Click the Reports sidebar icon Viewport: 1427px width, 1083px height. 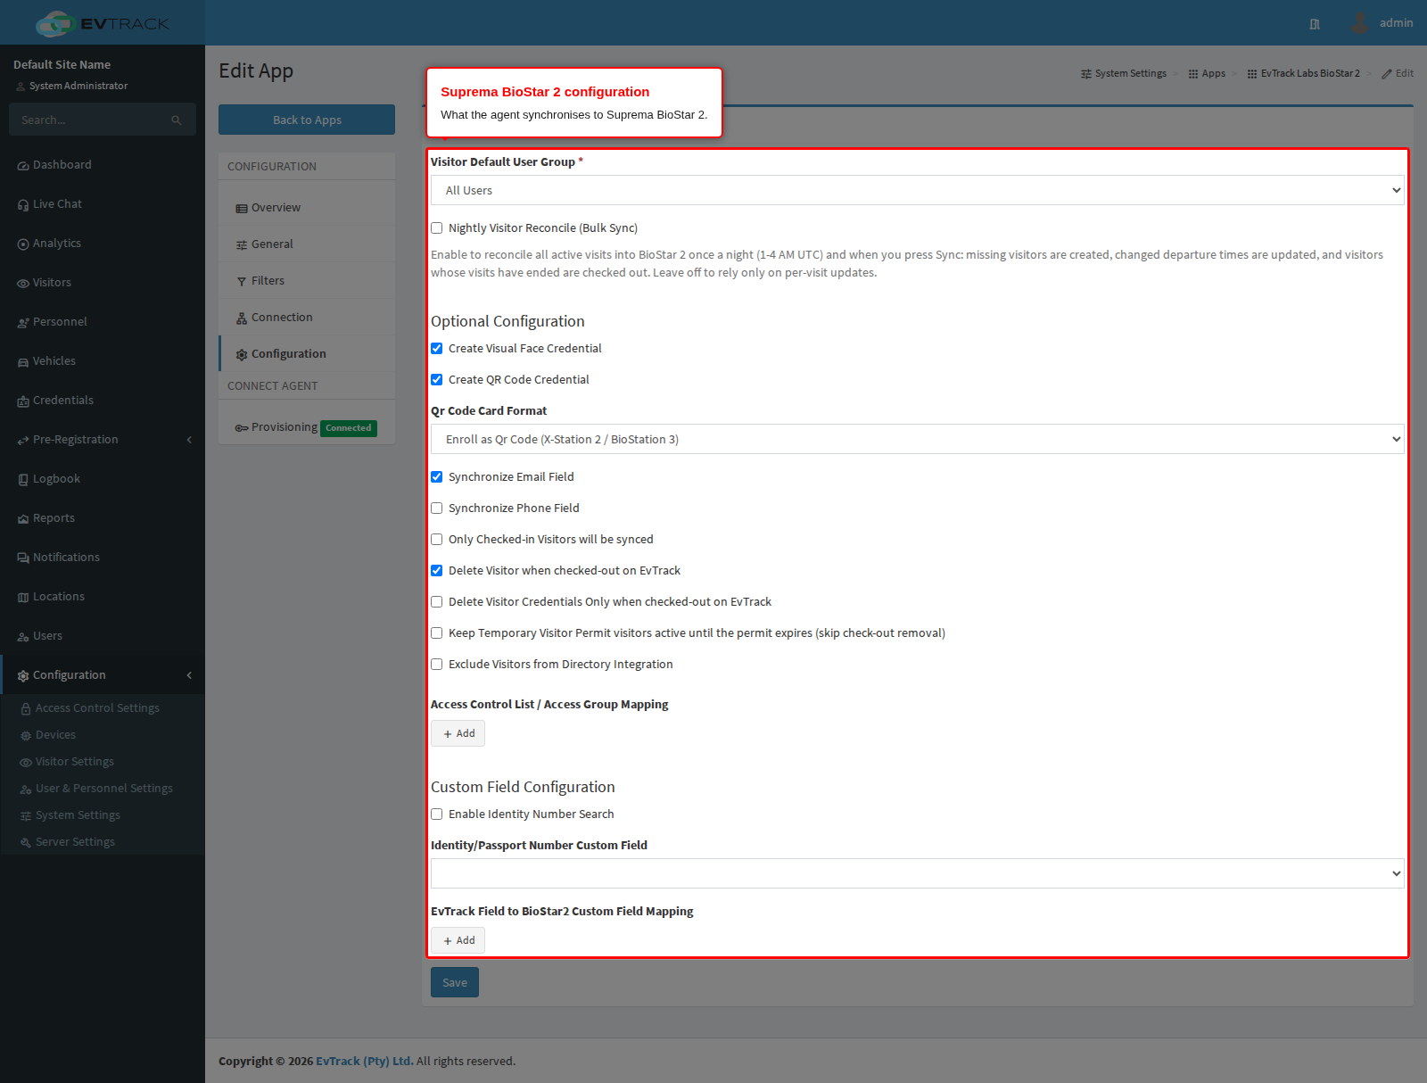23,519
